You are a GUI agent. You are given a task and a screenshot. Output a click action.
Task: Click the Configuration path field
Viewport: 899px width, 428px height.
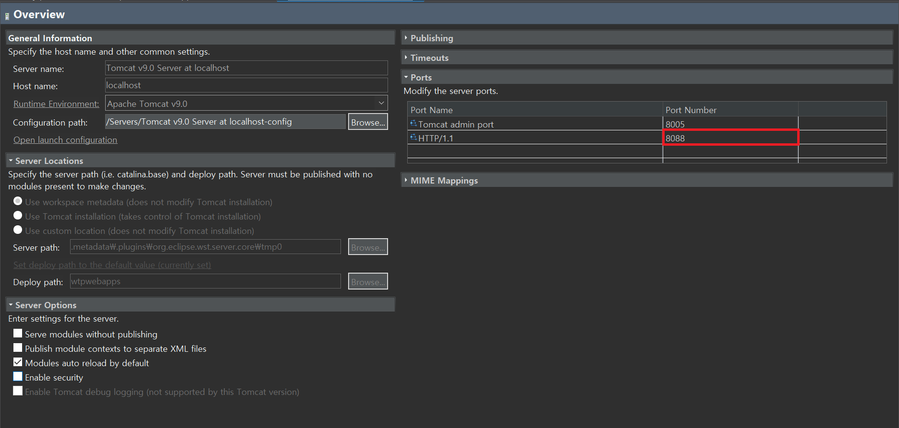tap(225, 122)
